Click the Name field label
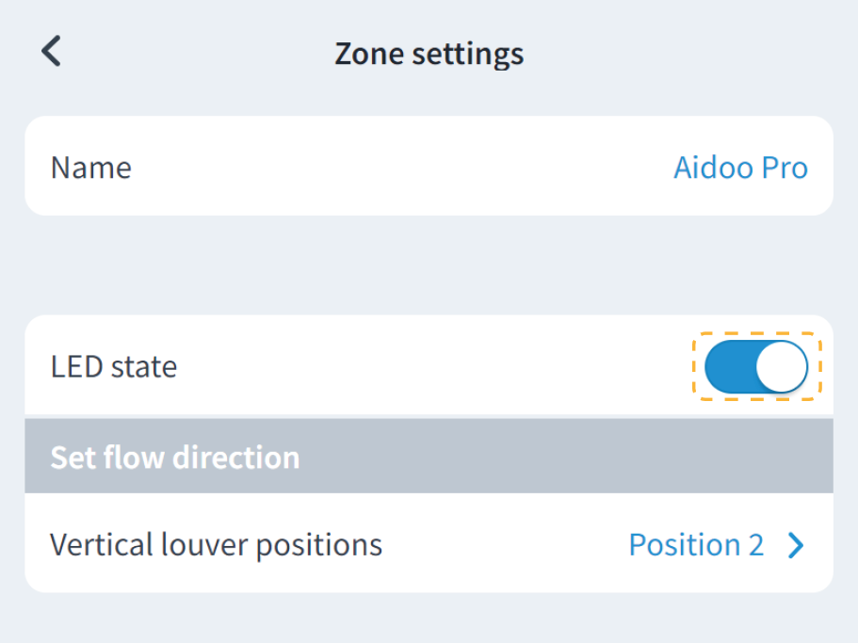Viewport: 858px width, 643px height. 90,167
